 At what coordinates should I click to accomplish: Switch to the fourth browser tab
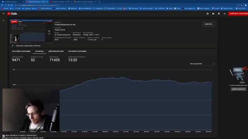click(x=85, y=2)
